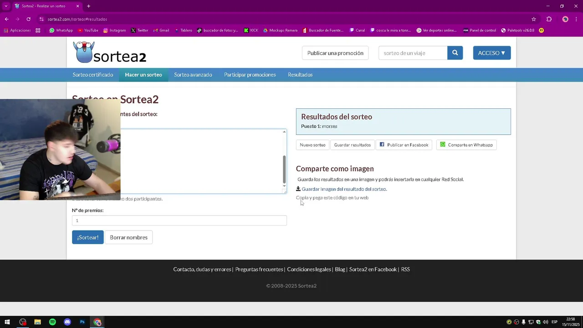Click the browser address bar URL

tap(77, 19)
